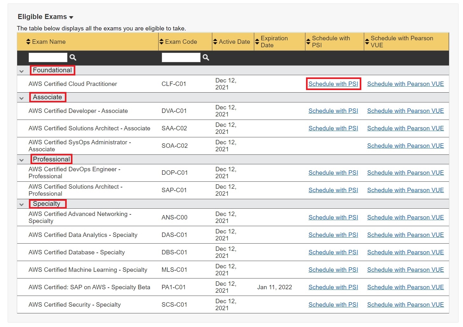463x327 pixels.
Task: Schedule Advanced Networking exam with PSI
Action: click(x=333, y=217)
